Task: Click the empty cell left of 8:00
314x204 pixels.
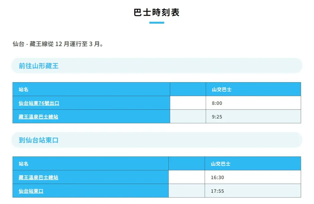Action: pyautogui.click(x=188, y=103)
